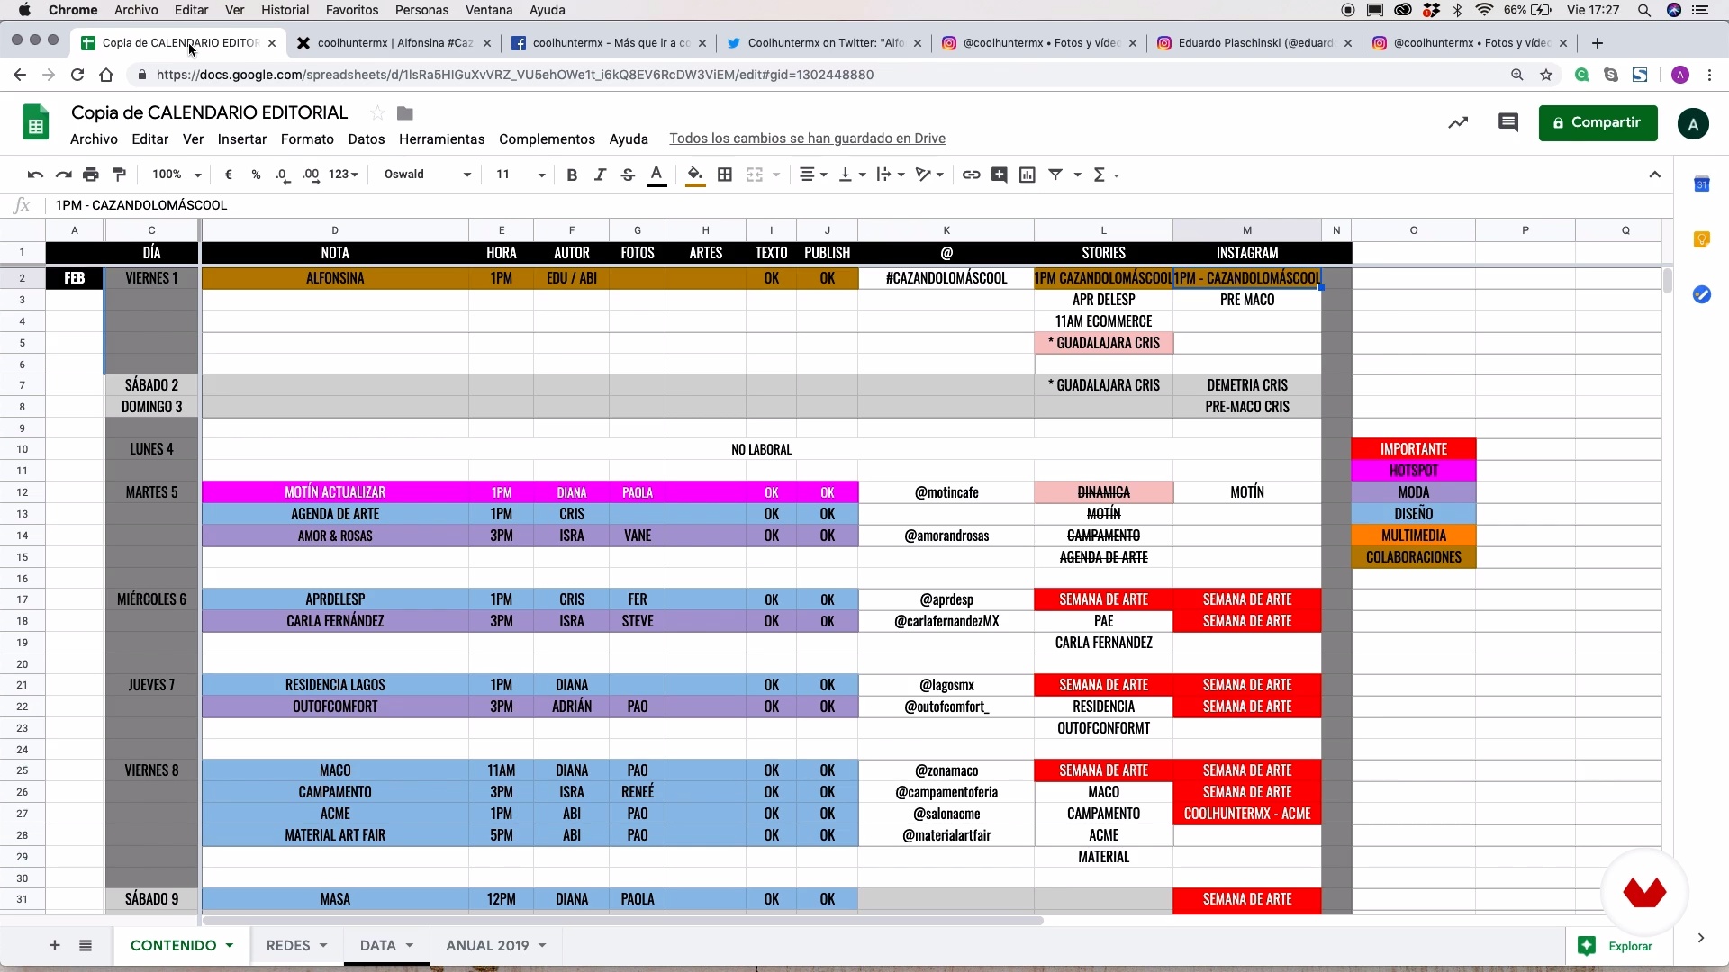Open the Google Keep side panel icon

click(x=1701, y=239)
